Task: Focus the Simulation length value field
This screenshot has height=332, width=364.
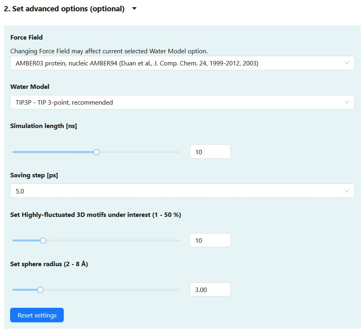Action: pyautogui.click(x=210, y=152)
